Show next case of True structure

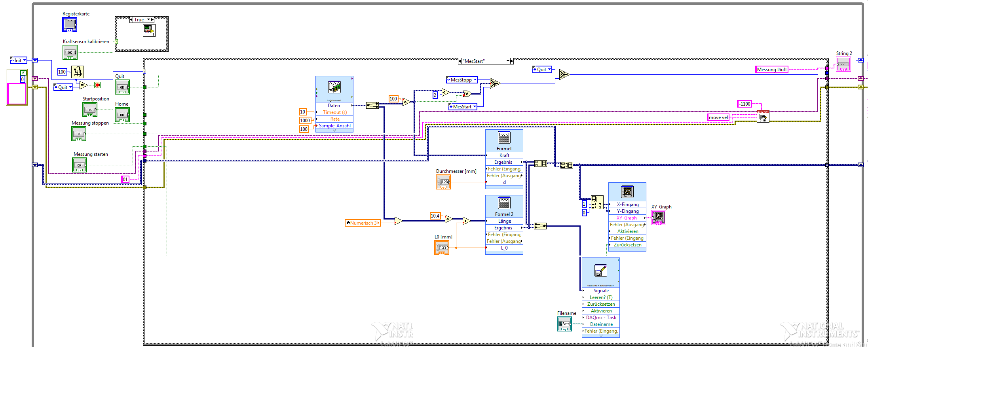tap(152, 20)
